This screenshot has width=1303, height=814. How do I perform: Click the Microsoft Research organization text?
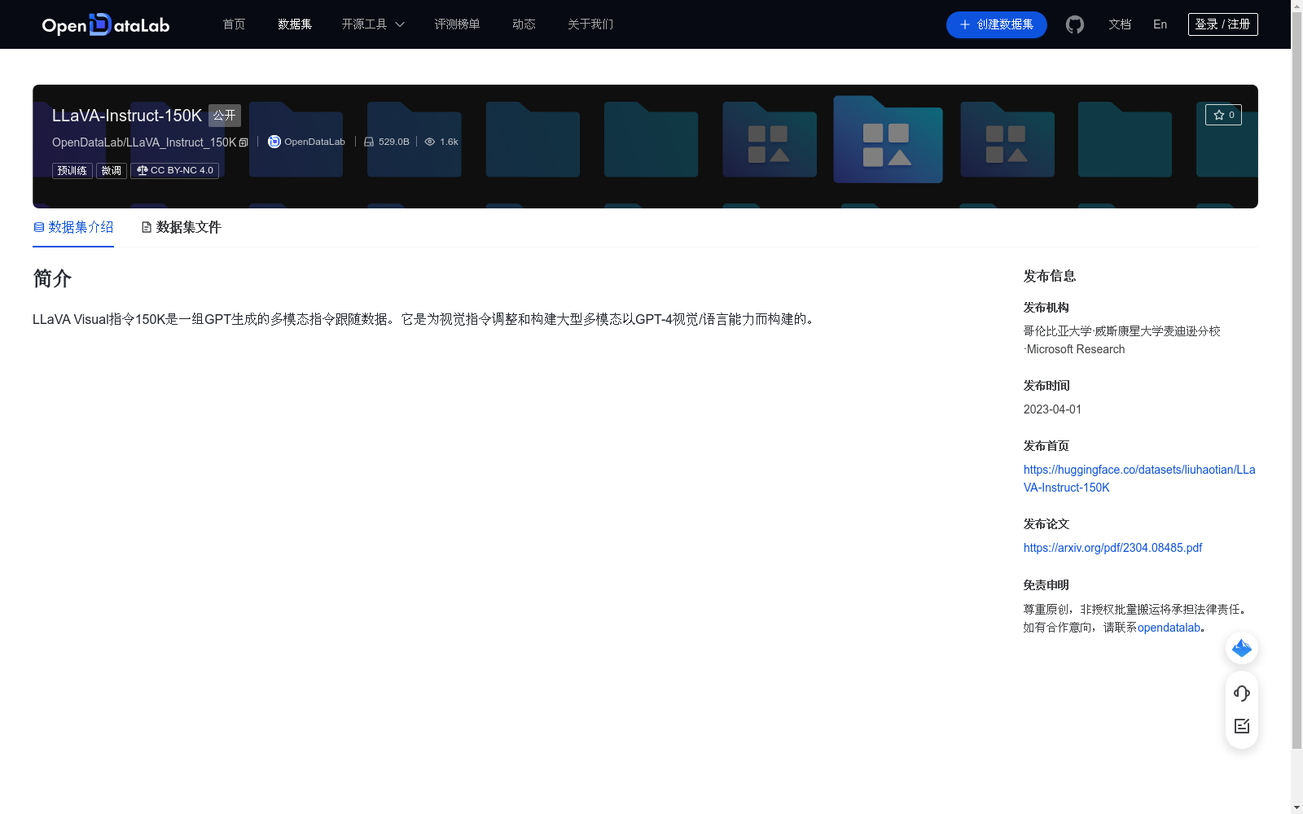(1075, 349)
